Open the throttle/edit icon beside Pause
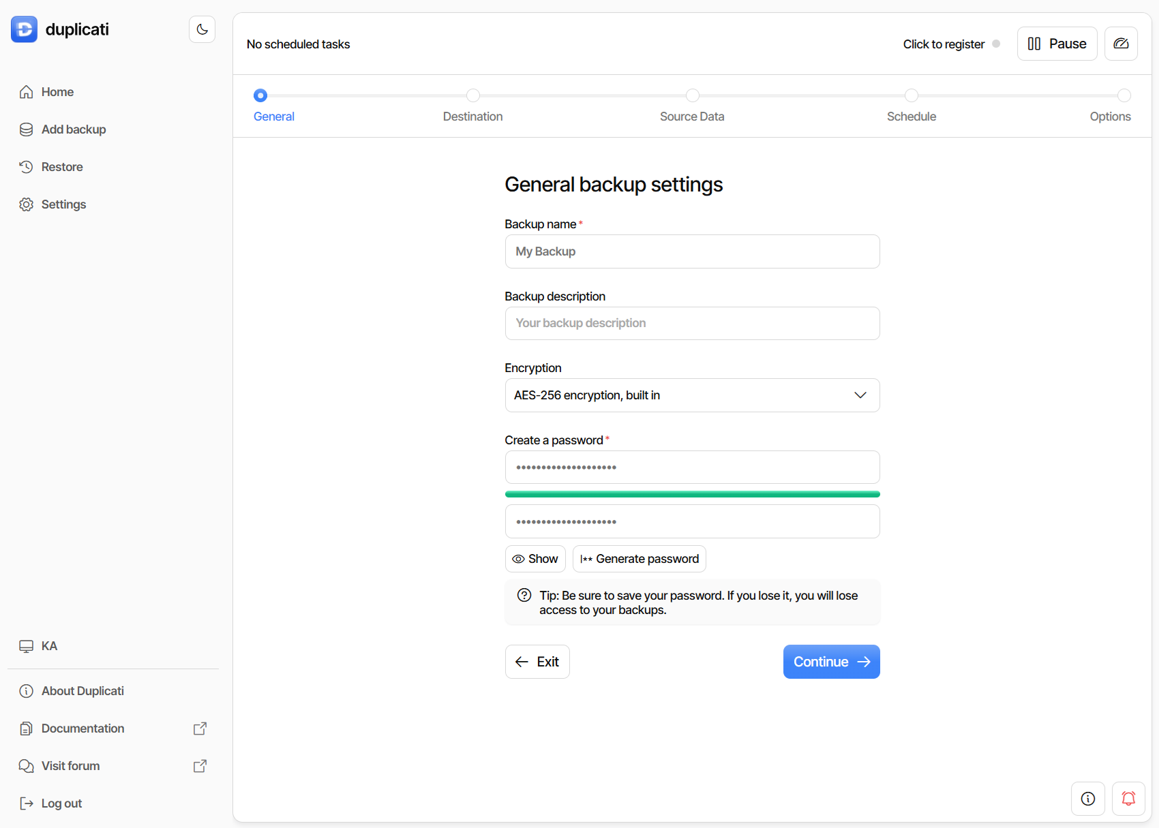This screenshot has height=828, width=1159. tap(1121, 43)
